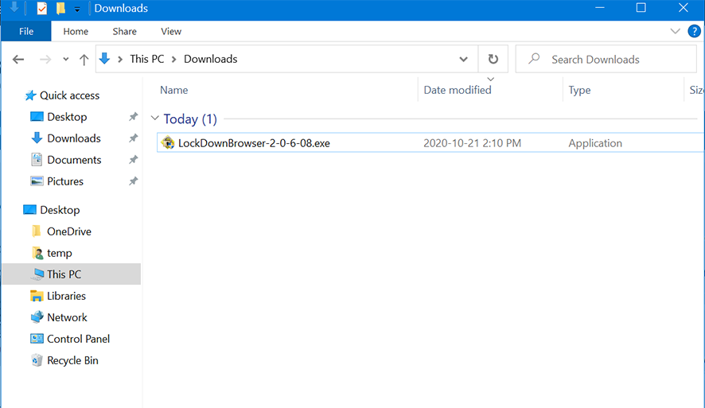The image size is (705, 408).
Task: Click the Documents page icon
Action: 37,160
